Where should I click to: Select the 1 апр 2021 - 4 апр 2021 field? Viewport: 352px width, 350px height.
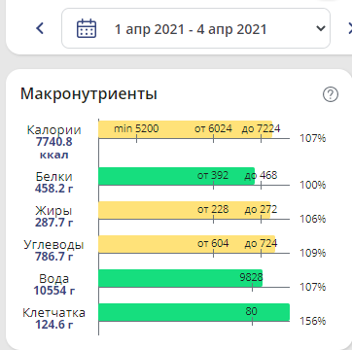click(x=195, y=28)
